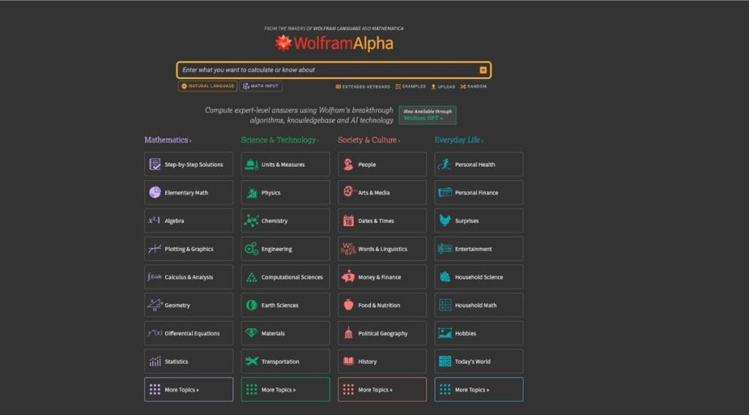Open the Everyday Life heading
This screenshot has width=749, height=415.
pyautogui.click(x=459, y=140)
